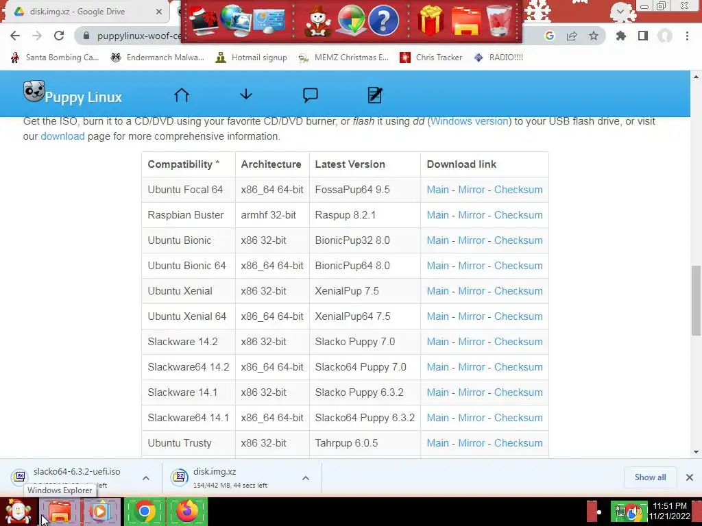This screenshot has width=702, height=526.
Task: Open Windows Explorer on the taskbar
Action: 60,512
